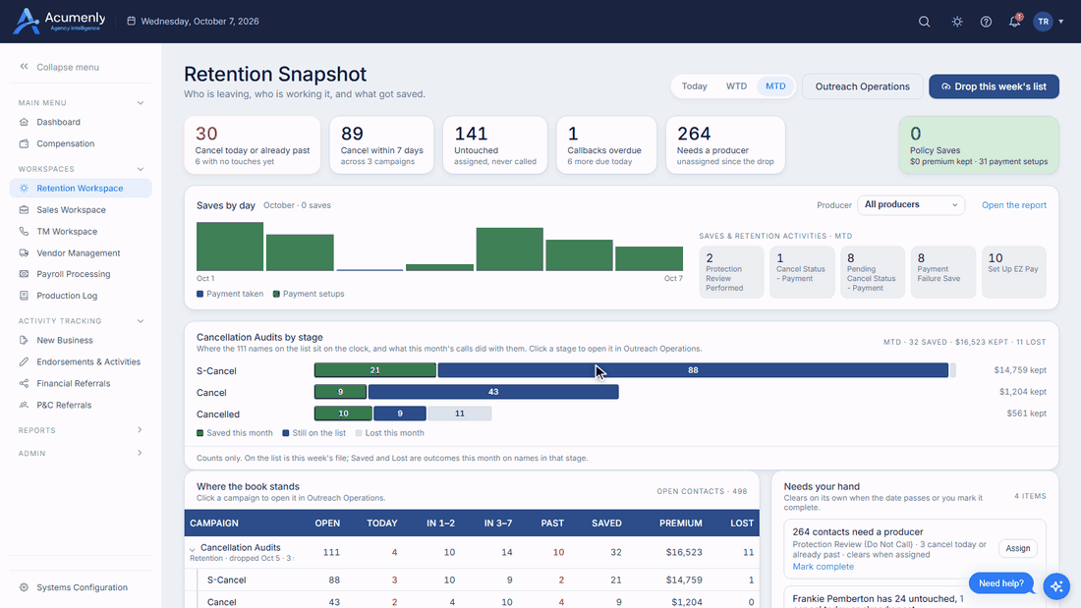Viewport: 1081px width, 608px height.
Task: Click the New Business icon
Action: click(x=25, y=340)
